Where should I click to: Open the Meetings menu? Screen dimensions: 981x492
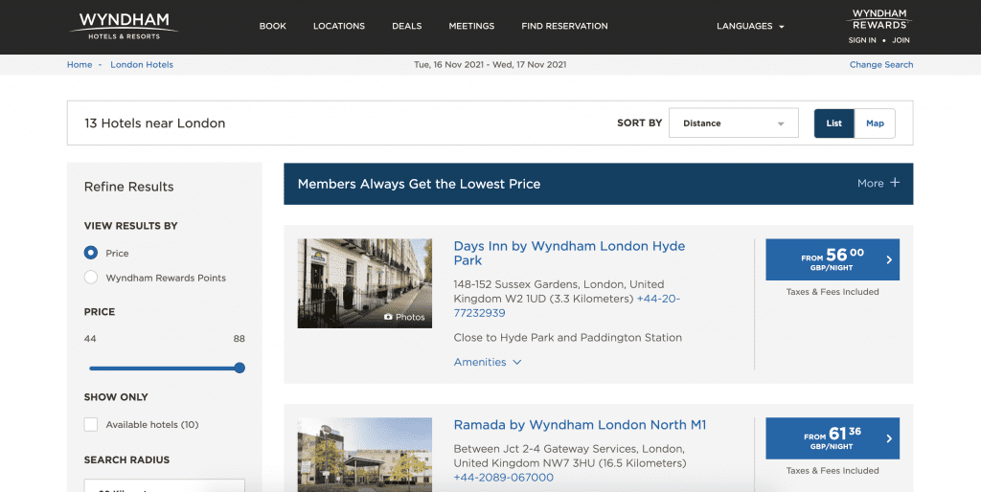[471, 26]
